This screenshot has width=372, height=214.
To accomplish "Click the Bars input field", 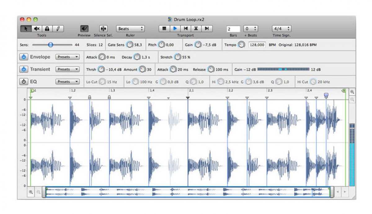I will [x=233, y=29].
